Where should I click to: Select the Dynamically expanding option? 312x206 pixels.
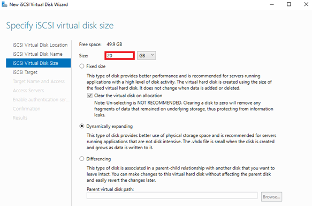(81, 126)
